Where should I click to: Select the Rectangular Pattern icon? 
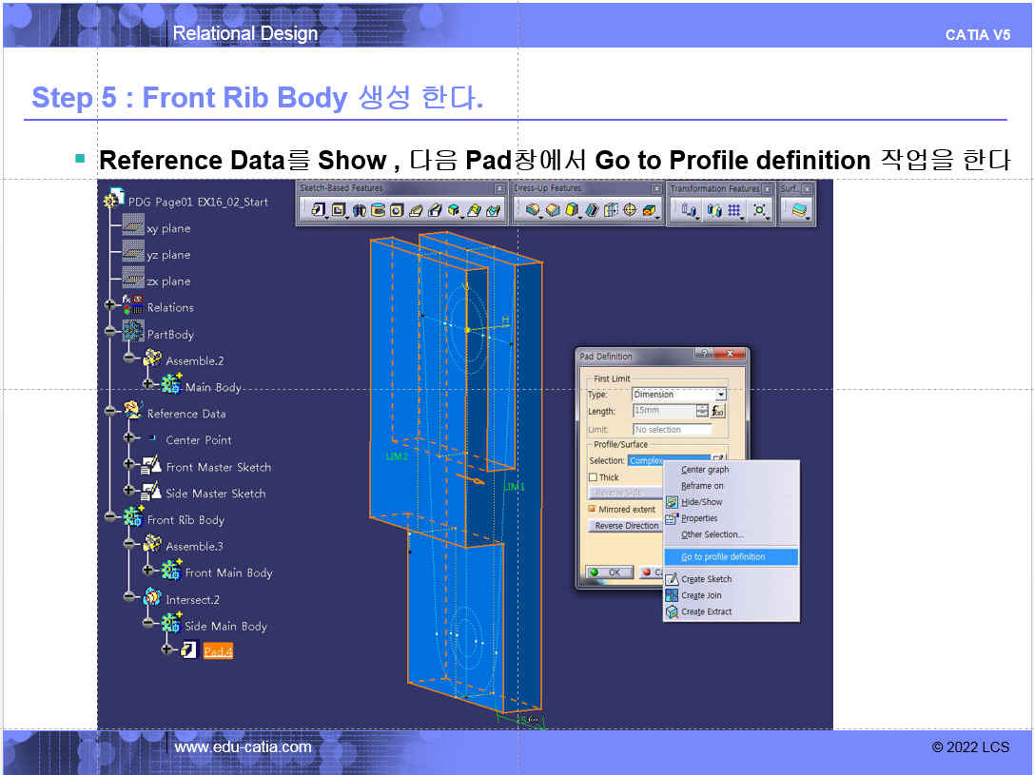pyautogui.click(x=733, y=210)
